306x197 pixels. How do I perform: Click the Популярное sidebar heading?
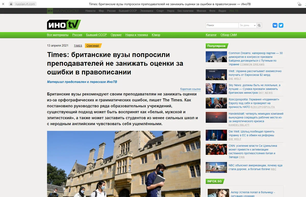[x=216, y=46]
